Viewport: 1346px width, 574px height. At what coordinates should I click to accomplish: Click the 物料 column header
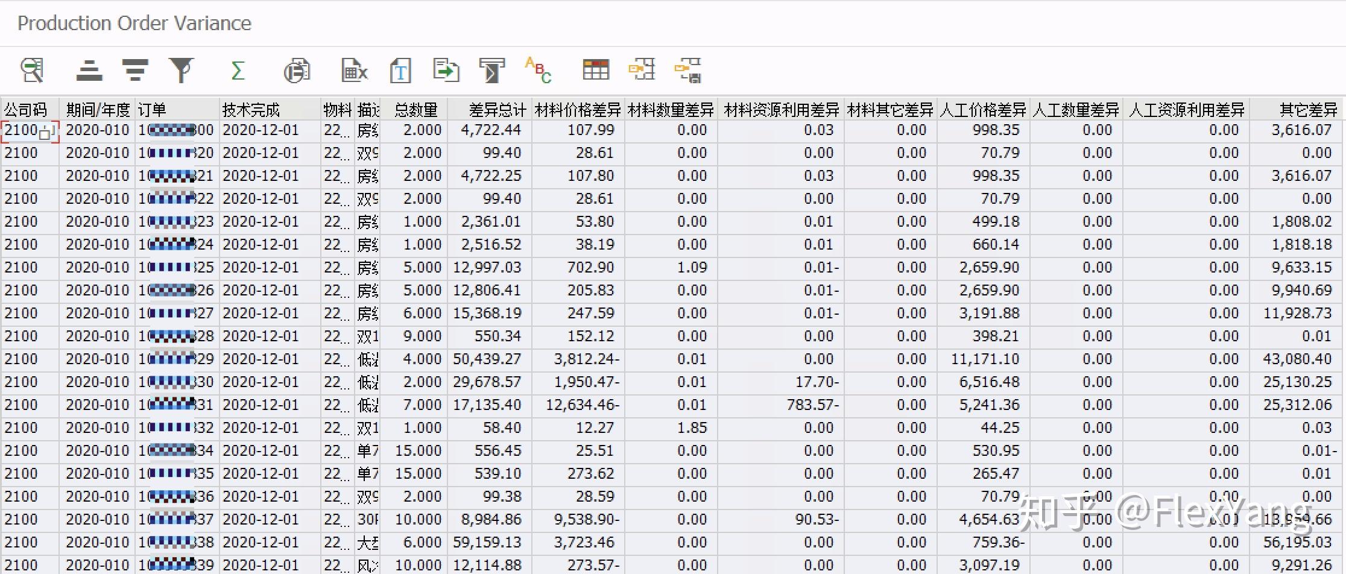tap(338, 110)
